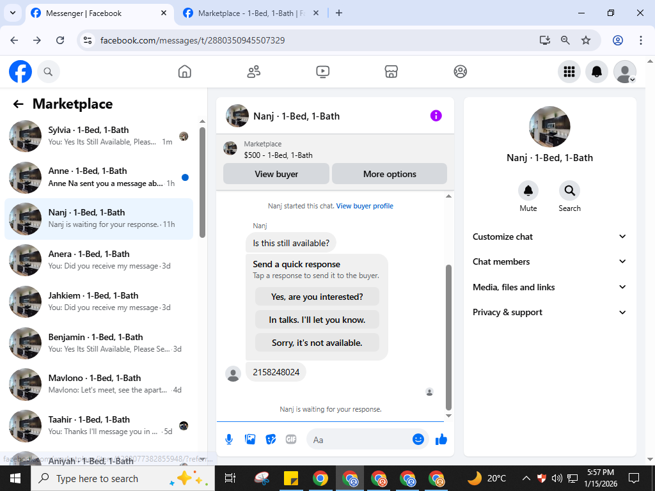This screenshot has width=655, height=491.
Task: Go forward in browser history
Action: point(37,40)
